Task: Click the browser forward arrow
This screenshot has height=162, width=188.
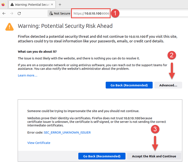Action: (11, 13)
